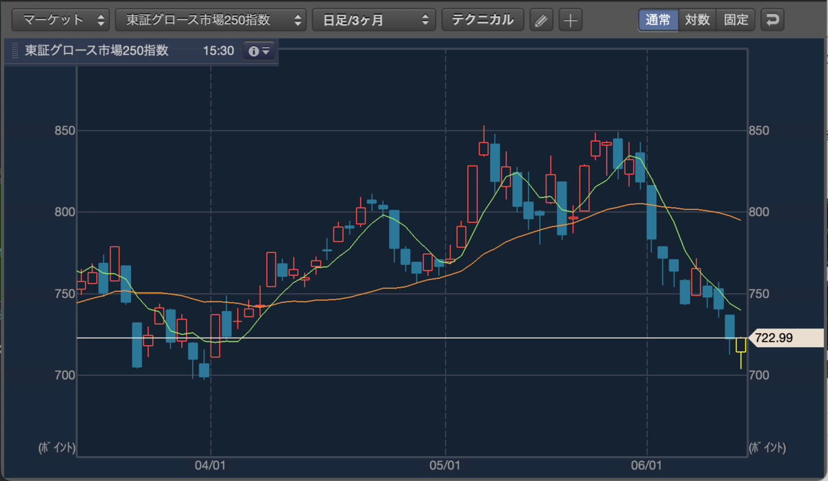Click the 15:30 time label
The image size is (828, 481).
coord(219,51)
